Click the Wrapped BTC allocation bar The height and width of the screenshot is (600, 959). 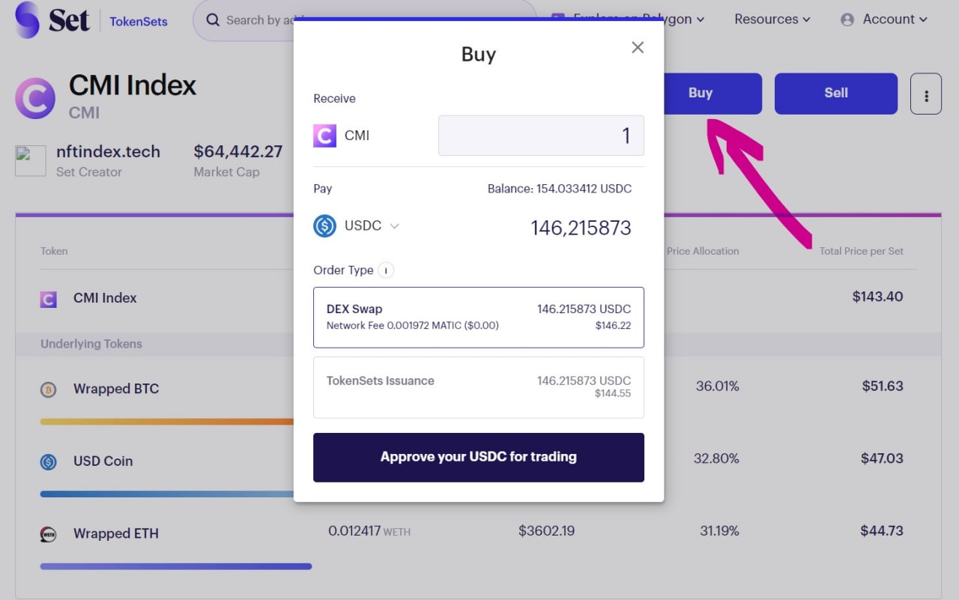[x=167, y=422]
